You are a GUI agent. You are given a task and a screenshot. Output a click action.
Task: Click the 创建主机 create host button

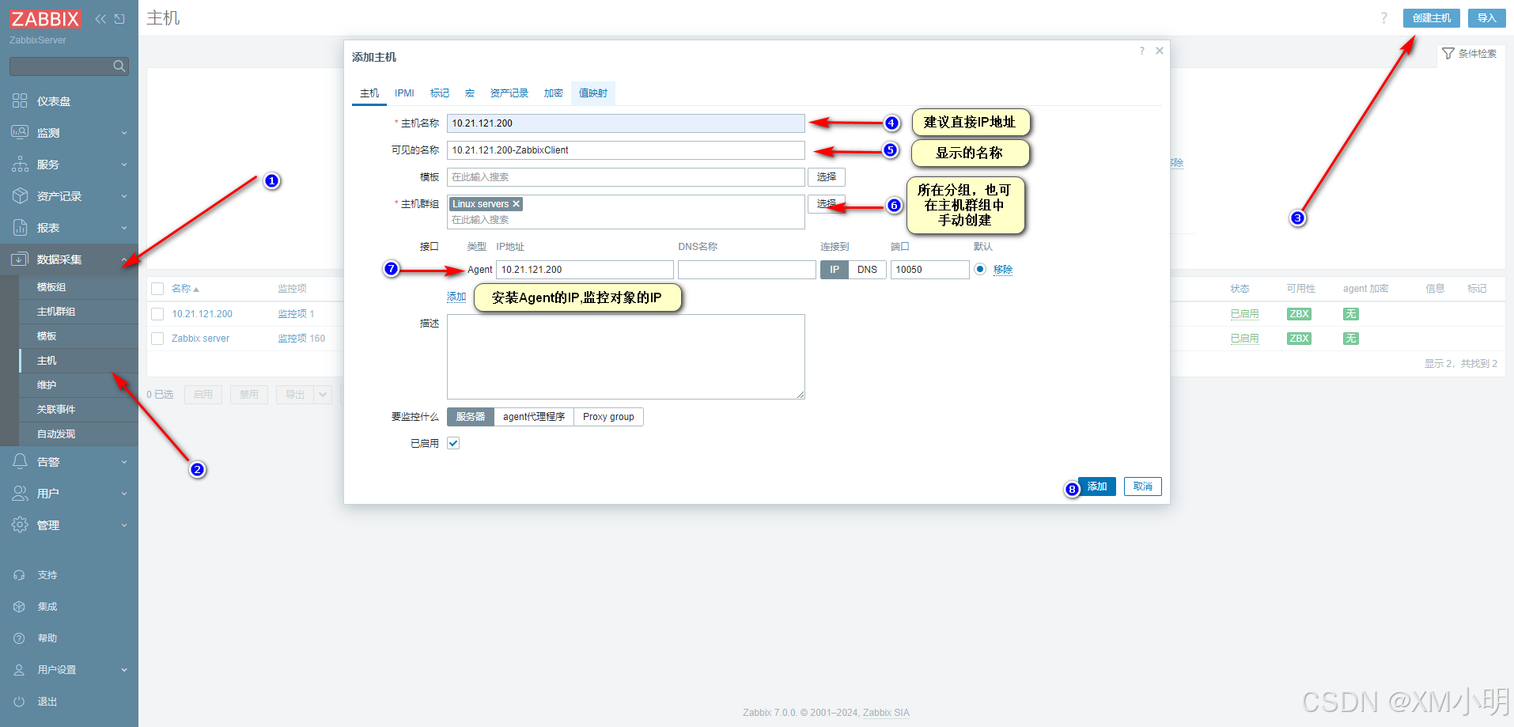tap(1432, 18)
